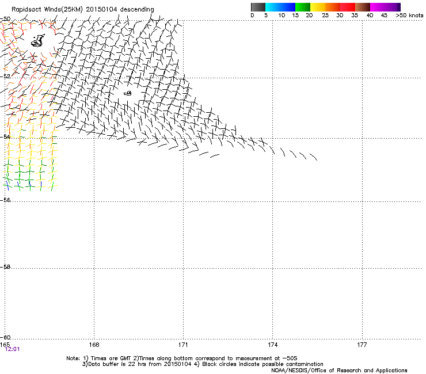Click the '-60' latitude label
Image resolution: width=426 pixels, height=374 pixels.
click(5, 337)
